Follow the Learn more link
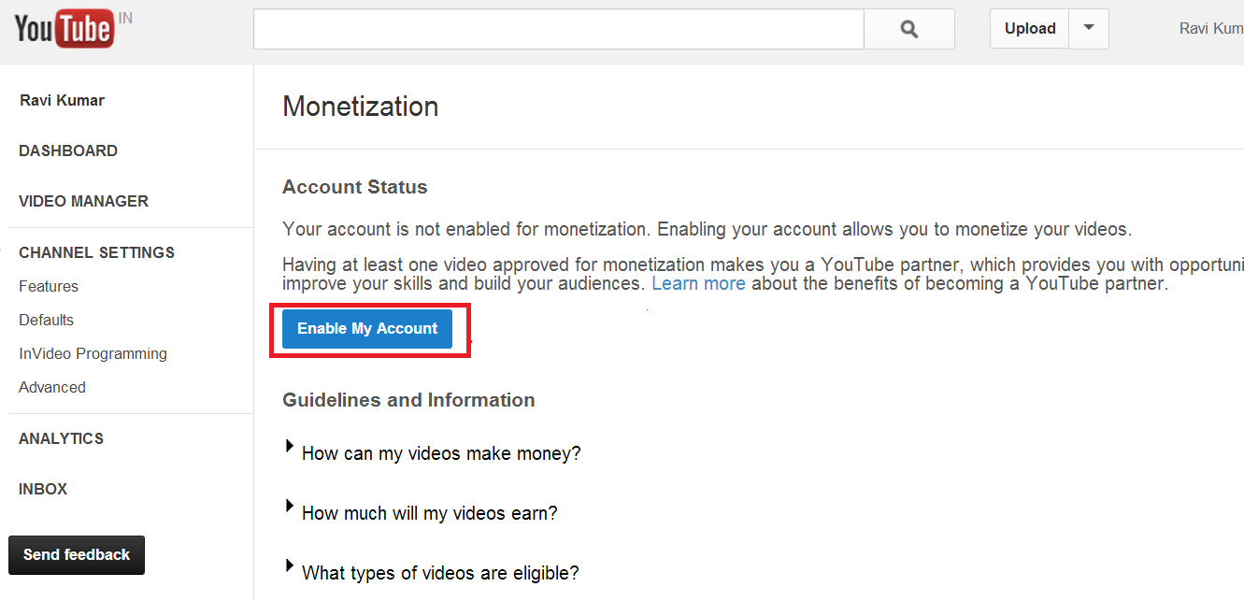This screenshot has height=601, width=1244. click(x=698, y=283)
